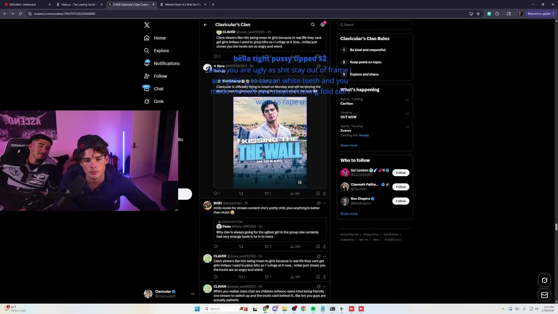Open the Cookie Policy link
The image size is (558, 314).
click(391, 235)
